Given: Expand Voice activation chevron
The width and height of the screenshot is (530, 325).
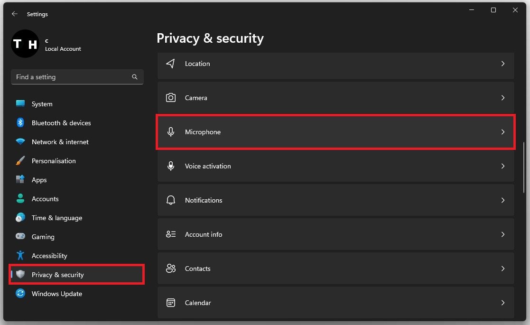Looking at the screenshot, I should (x=503, y=166).
